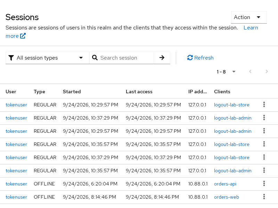The height and width of the screenshot is (208, 278).
Task: Open the orders-web client link
Action: [227, 197]
